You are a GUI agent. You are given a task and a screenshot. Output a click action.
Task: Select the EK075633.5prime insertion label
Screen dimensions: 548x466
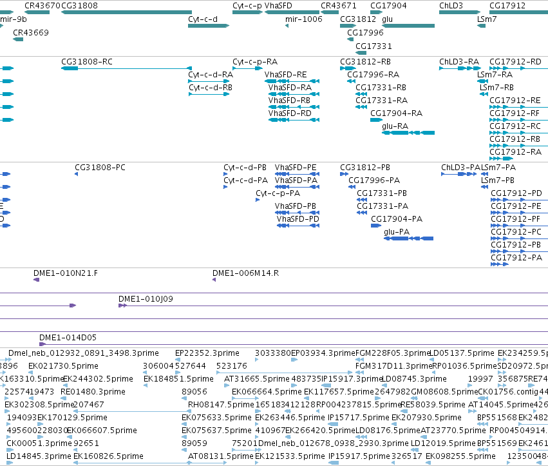pos(216,418)
